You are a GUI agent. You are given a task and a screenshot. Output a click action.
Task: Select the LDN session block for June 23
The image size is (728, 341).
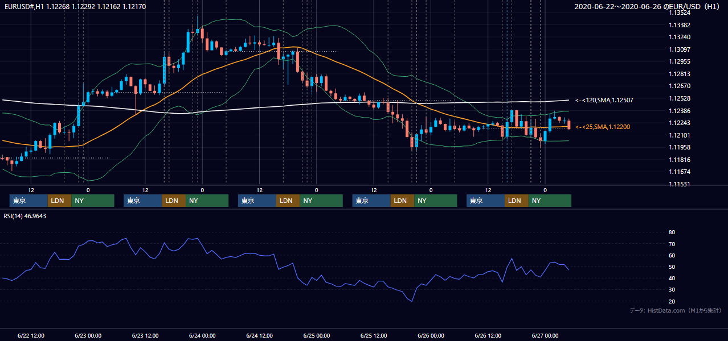[174, 201]
